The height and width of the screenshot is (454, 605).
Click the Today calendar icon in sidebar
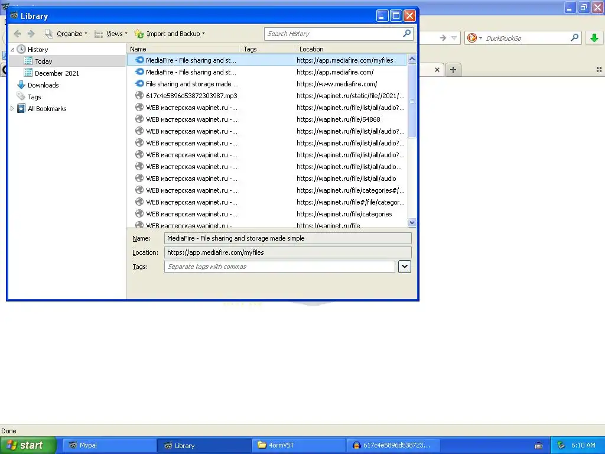click(x=28, y=61)
